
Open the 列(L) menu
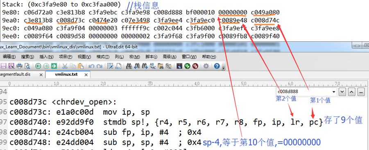(x=119, y=57)
